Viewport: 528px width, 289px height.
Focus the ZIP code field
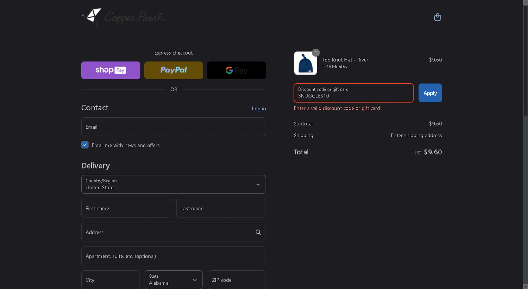click(x=237, y=280)
